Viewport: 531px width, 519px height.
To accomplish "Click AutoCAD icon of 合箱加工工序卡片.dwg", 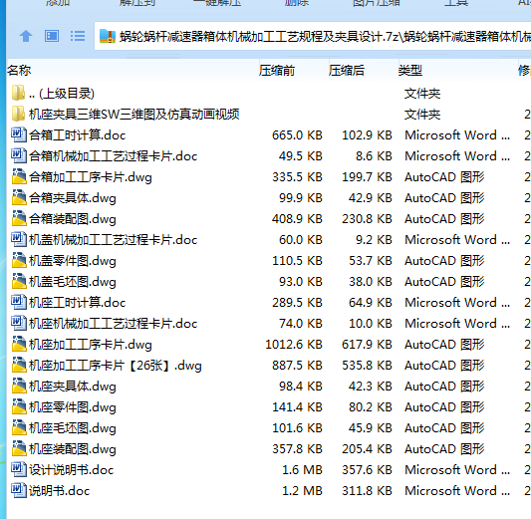I will [19, 177].
